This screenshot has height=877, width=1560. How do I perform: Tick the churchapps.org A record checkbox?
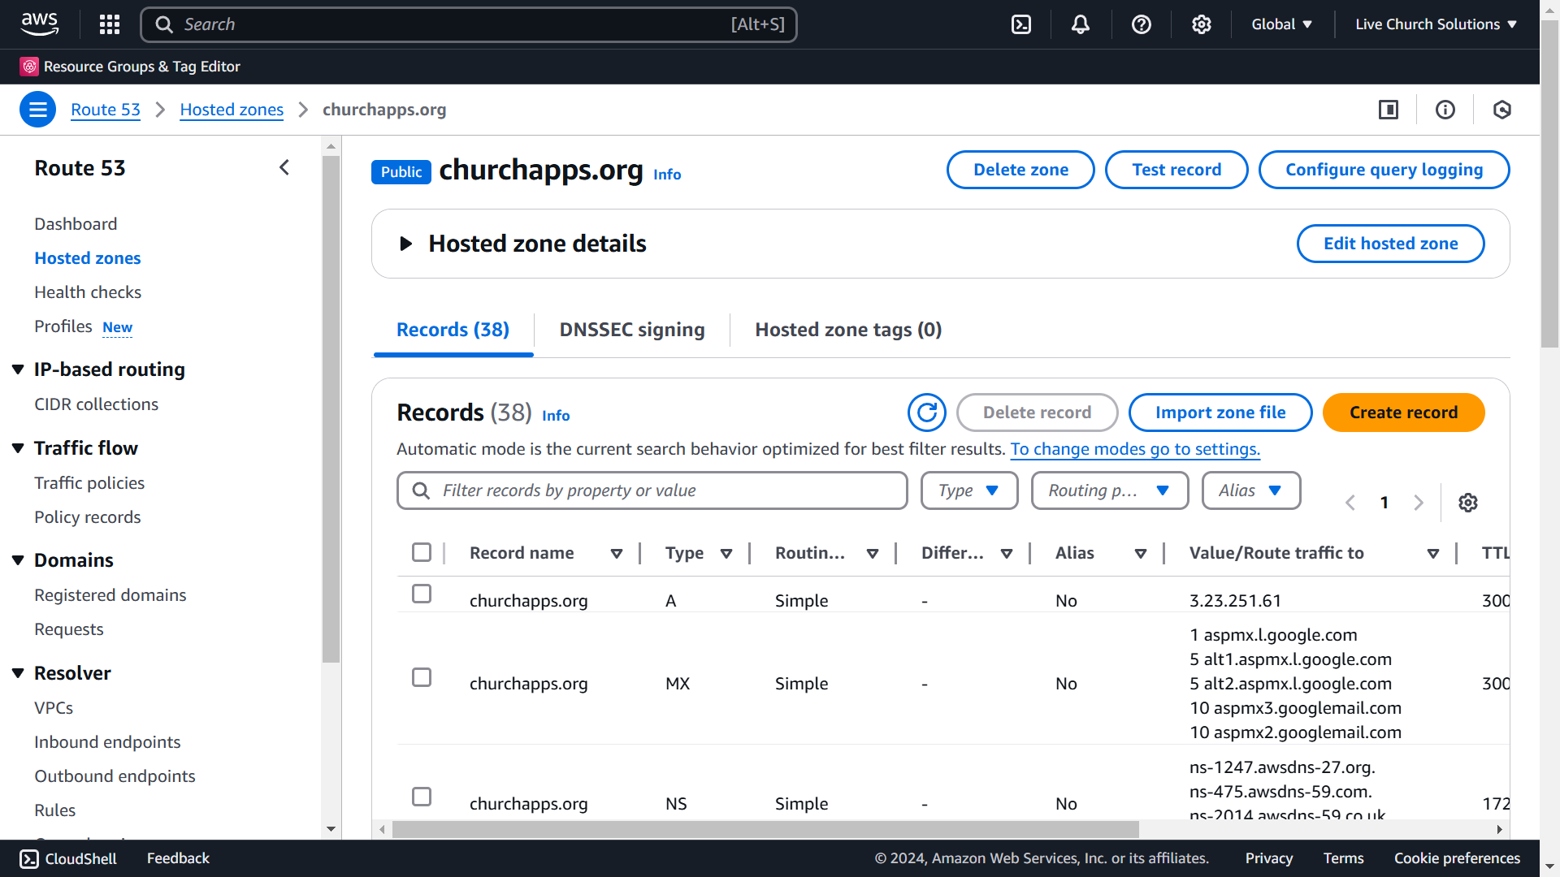point(422,594)
